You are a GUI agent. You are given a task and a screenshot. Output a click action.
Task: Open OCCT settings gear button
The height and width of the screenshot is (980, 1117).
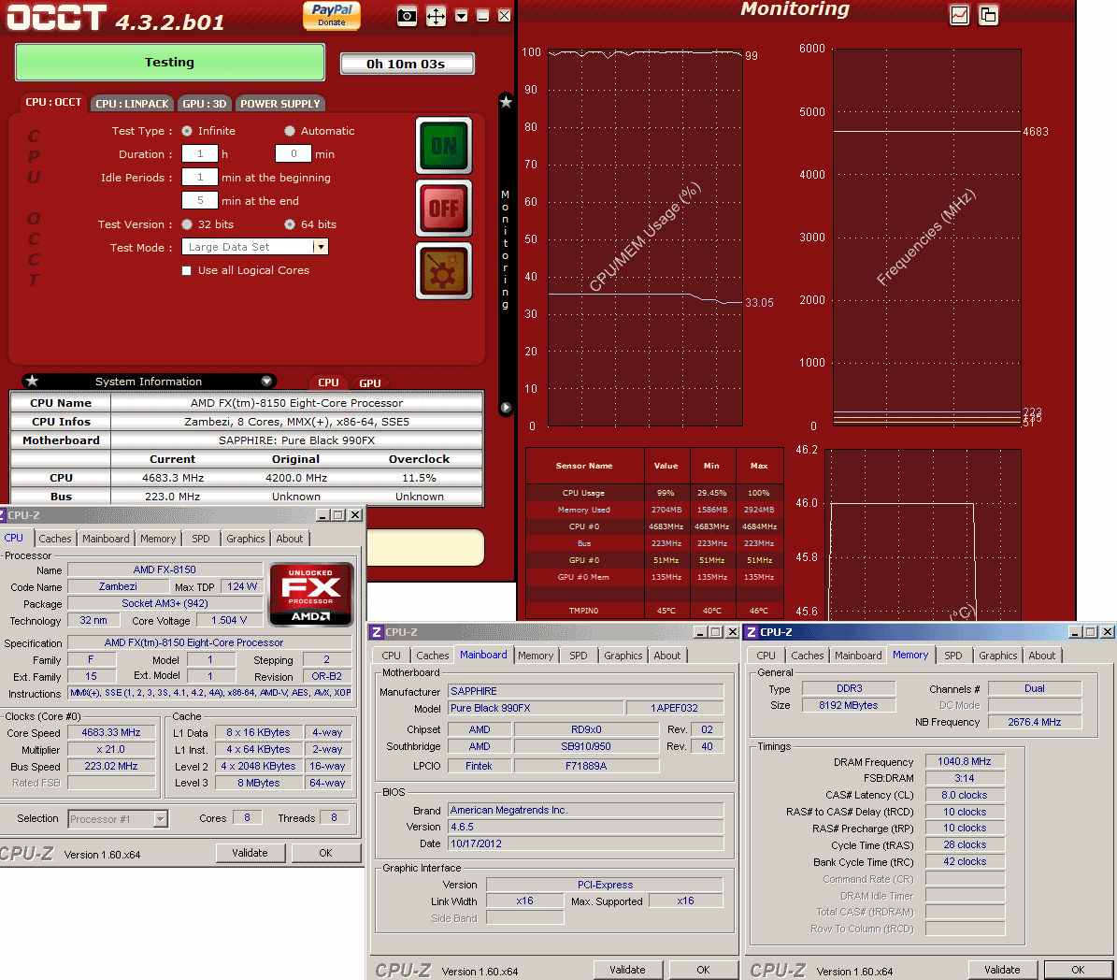[444, 271]
